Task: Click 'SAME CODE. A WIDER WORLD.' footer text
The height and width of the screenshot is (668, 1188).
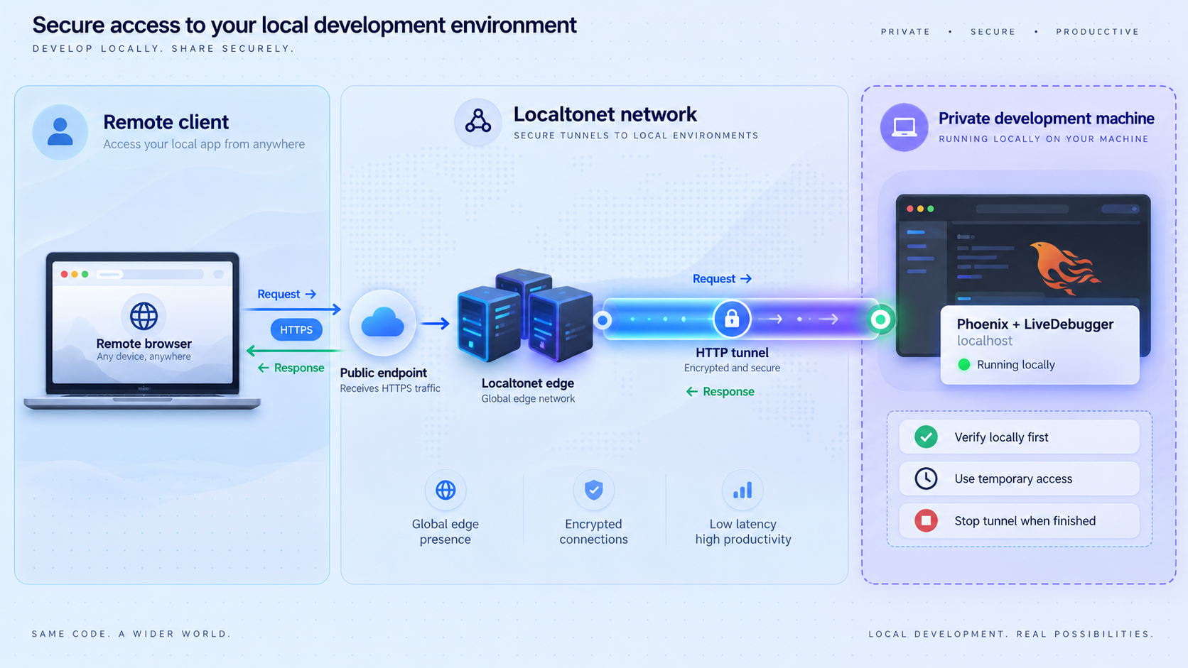Action: 131,634
